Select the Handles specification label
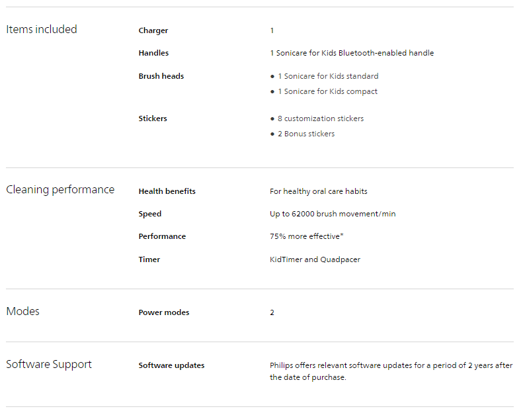Screen dimensions: 521x415 pos(153,53)
